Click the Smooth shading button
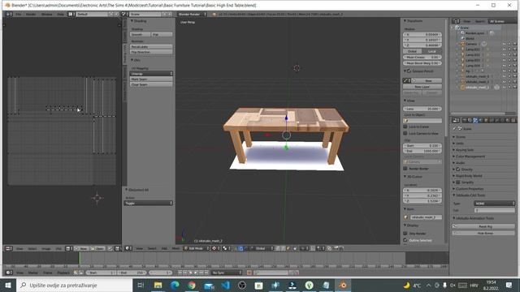The image size is (520, 292). pos(140,34)
